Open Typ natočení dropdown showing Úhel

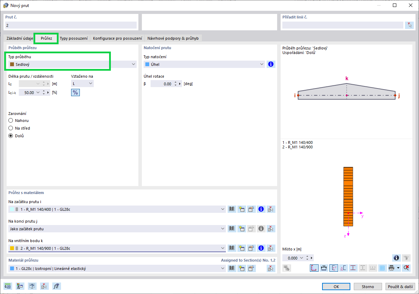click(x=204, y=64)
